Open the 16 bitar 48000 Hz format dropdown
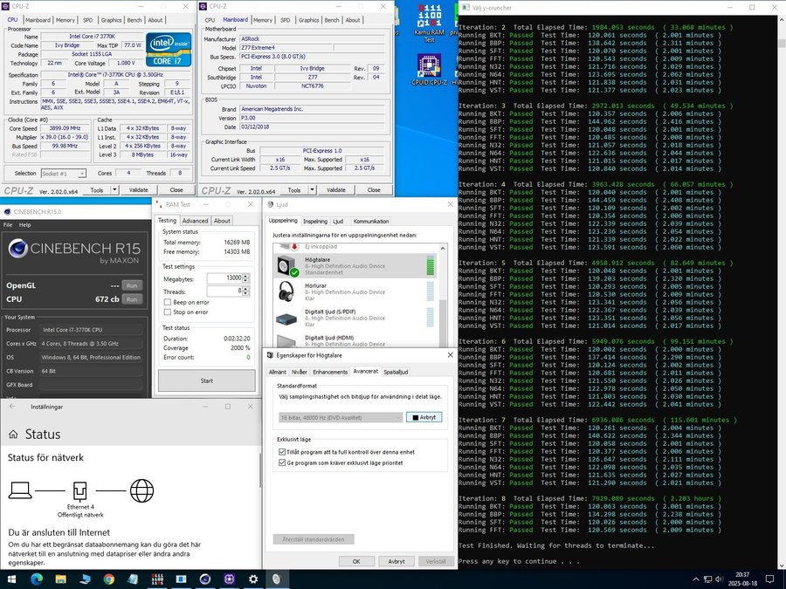 (340, 417)
